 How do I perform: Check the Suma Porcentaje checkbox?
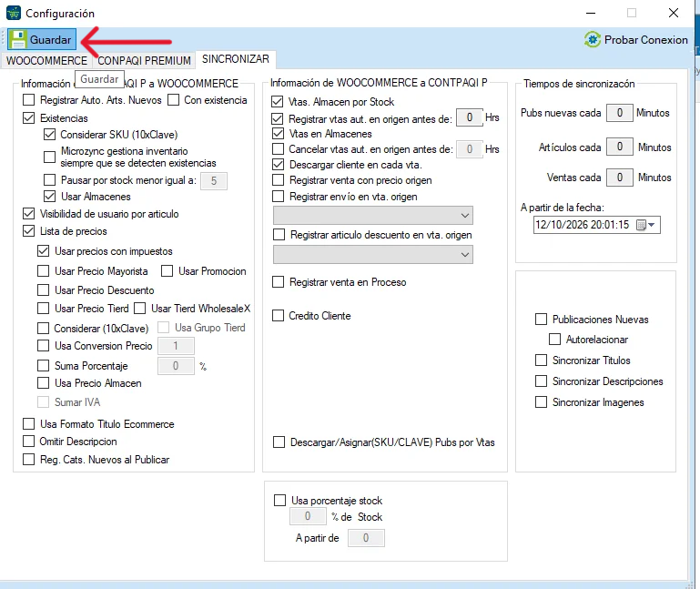pos(44,366)
